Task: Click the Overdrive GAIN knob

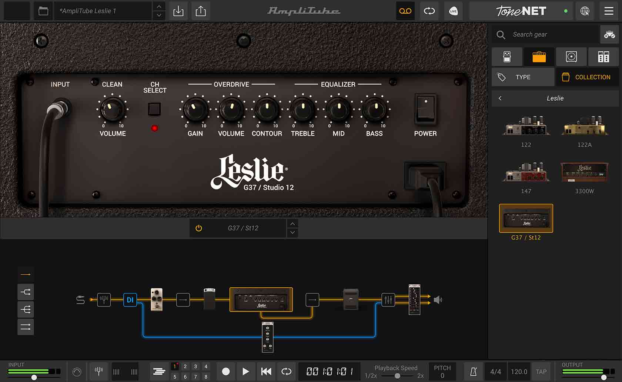Action: (195, 109)
